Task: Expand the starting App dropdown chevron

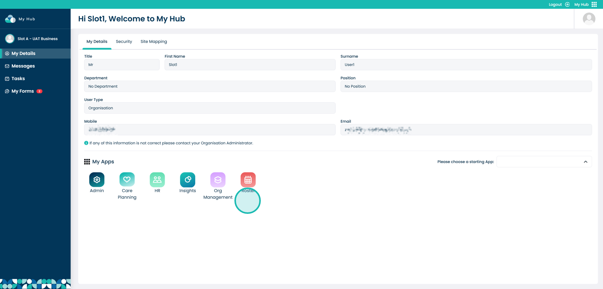Action: [585, 162]
